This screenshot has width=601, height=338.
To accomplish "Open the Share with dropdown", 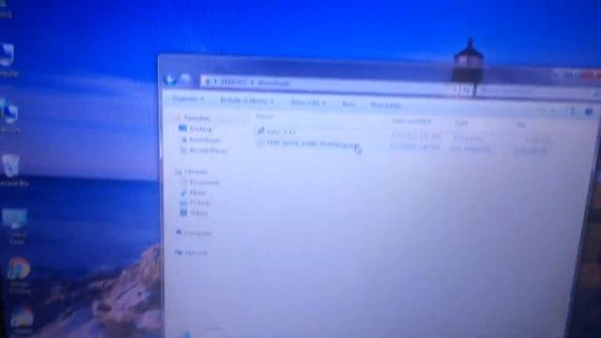I will (x=308, y=102).
